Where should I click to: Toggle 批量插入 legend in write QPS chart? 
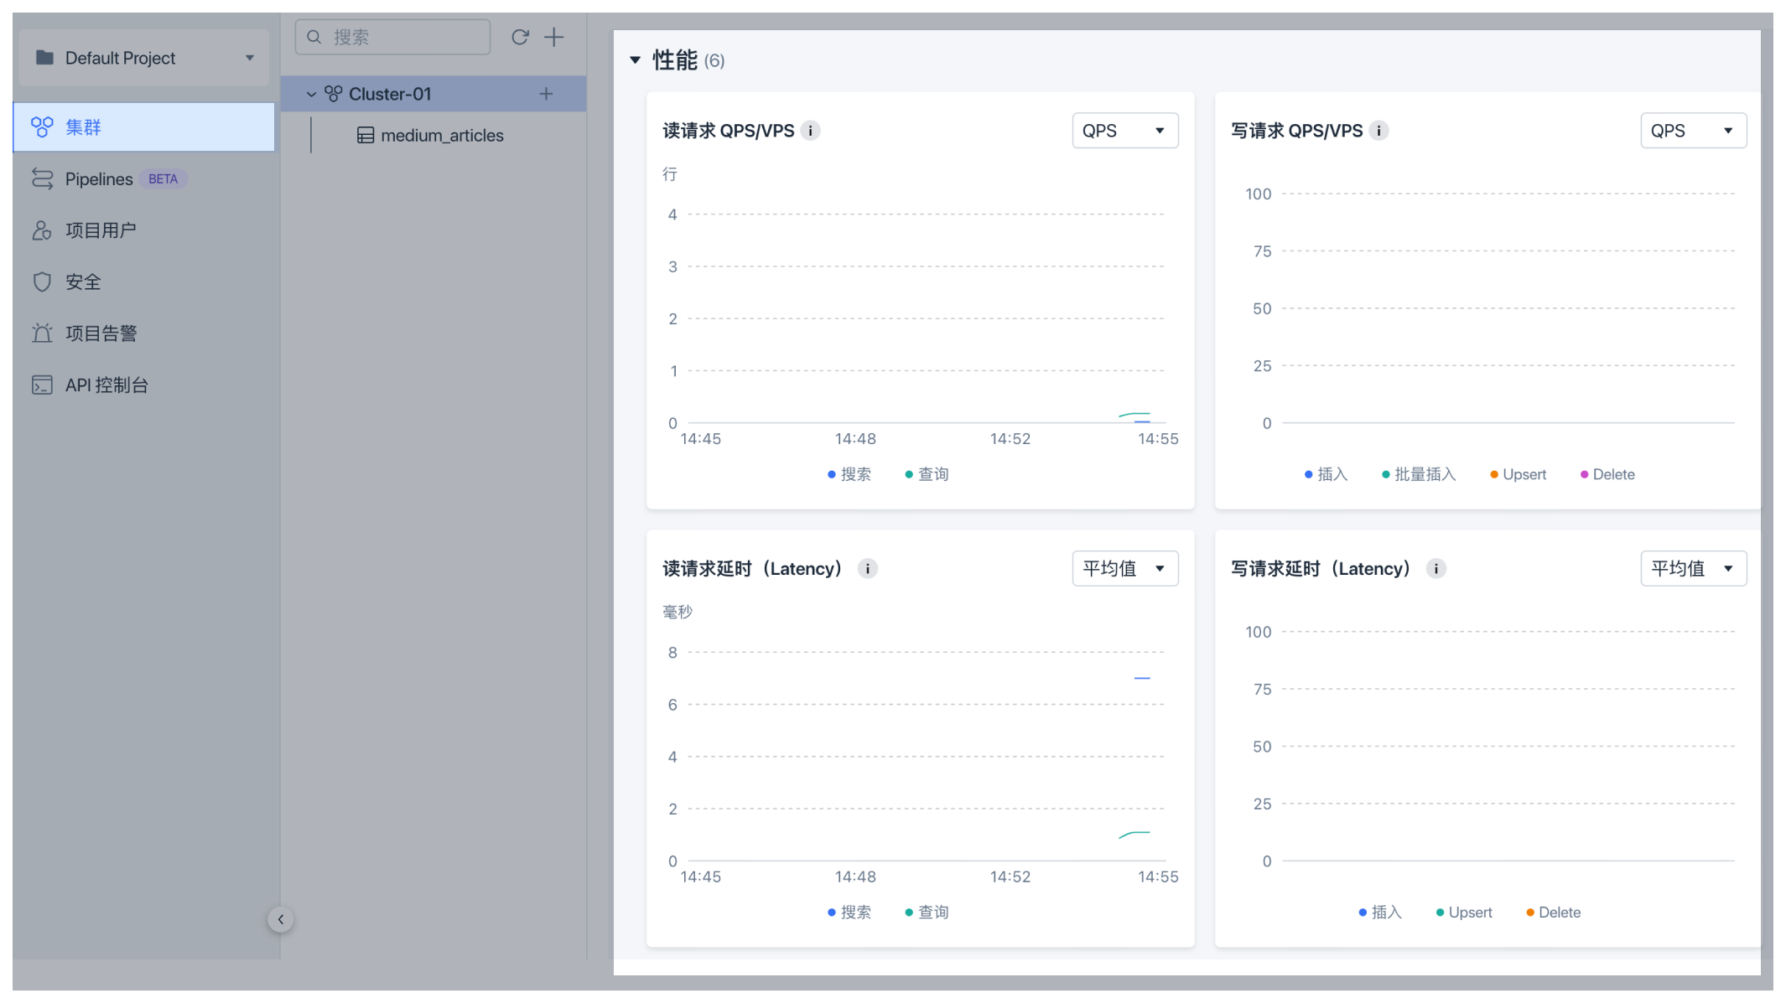click(x=1419, y=474)
